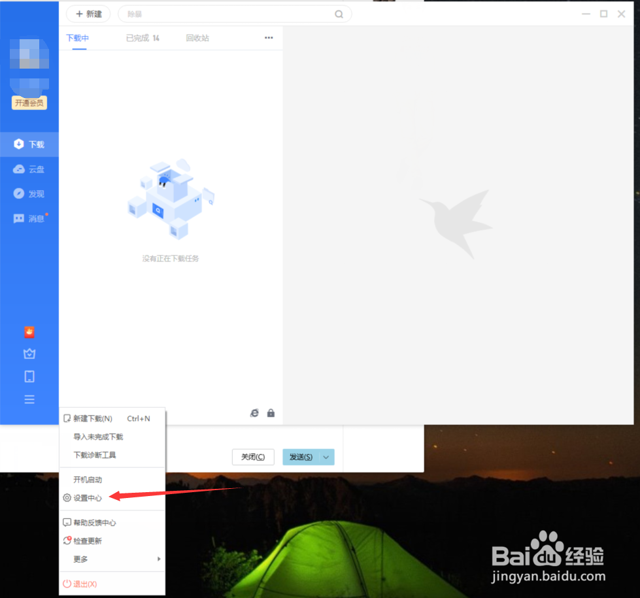Click the IE browser icon near bottom bar
This screenshot has height=598, width=640.
pyautogui.click(x=254, y=412)
